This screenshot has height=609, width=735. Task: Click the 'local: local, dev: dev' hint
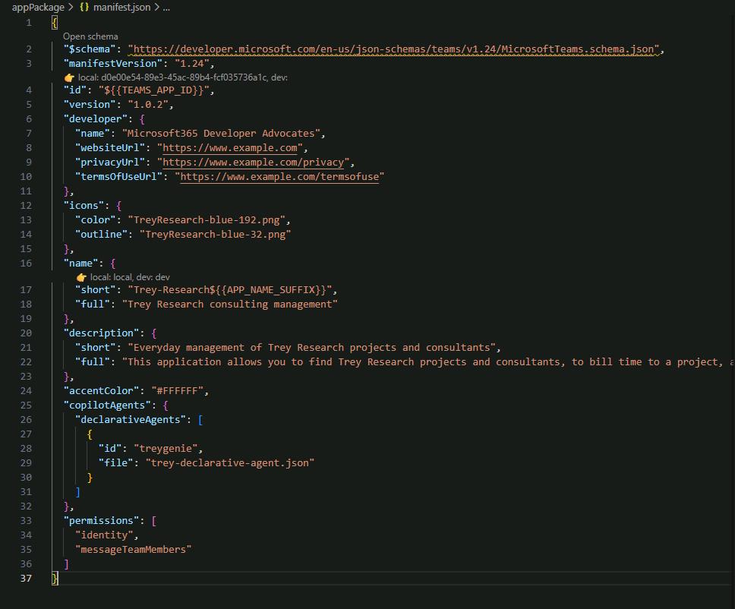[x=130, y=277]
